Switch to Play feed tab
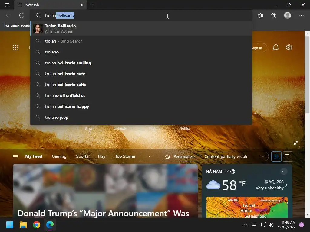The width and height of the screenshot is (310, 232). (102, 156)
